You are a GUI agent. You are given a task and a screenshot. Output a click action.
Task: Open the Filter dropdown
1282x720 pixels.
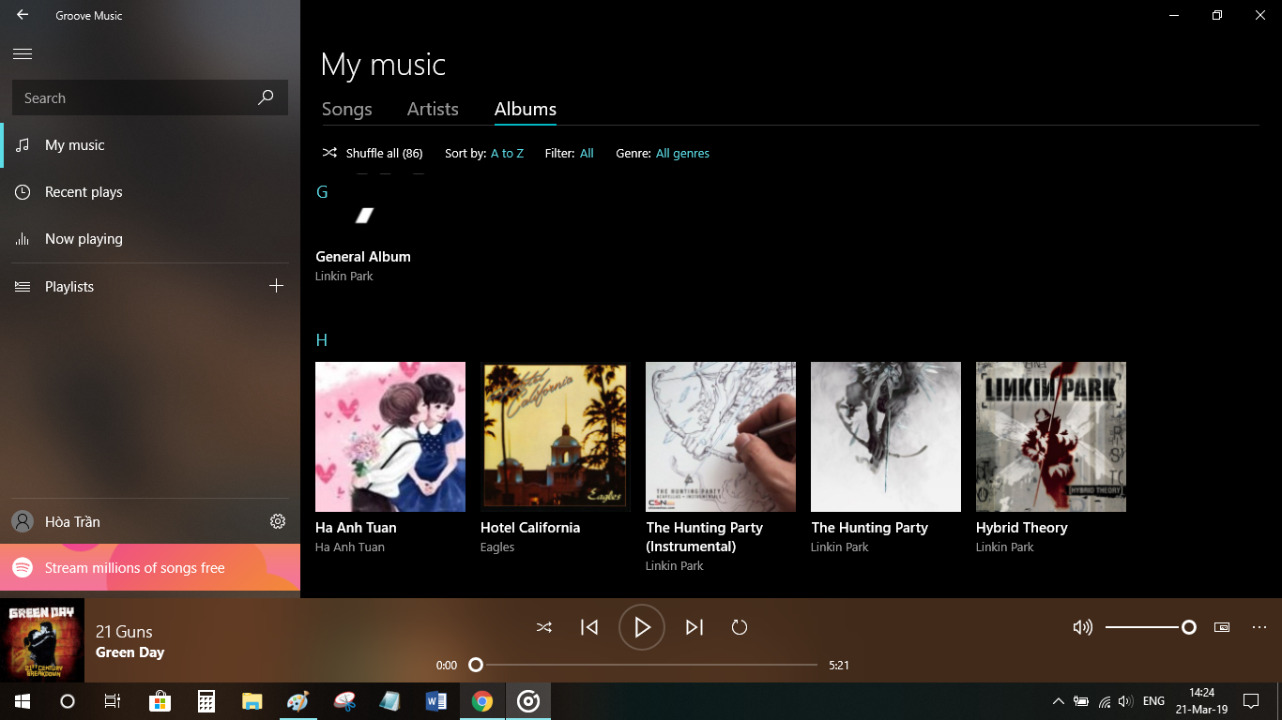tap(587, 153)
